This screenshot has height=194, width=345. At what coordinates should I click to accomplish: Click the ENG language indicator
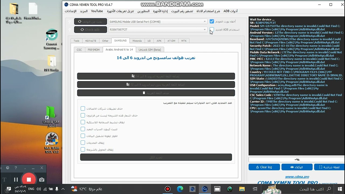pyautogui.click(x=31, y=189)
